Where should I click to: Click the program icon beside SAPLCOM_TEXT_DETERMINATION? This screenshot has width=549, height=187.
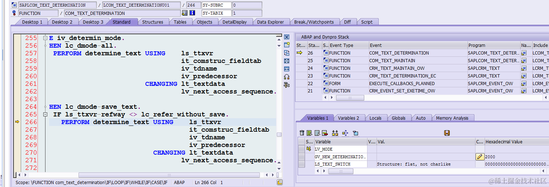14,5
